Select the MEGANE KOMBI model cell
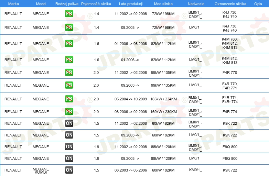The height and width of the screenshot is (176, 269). click(41, 170)
